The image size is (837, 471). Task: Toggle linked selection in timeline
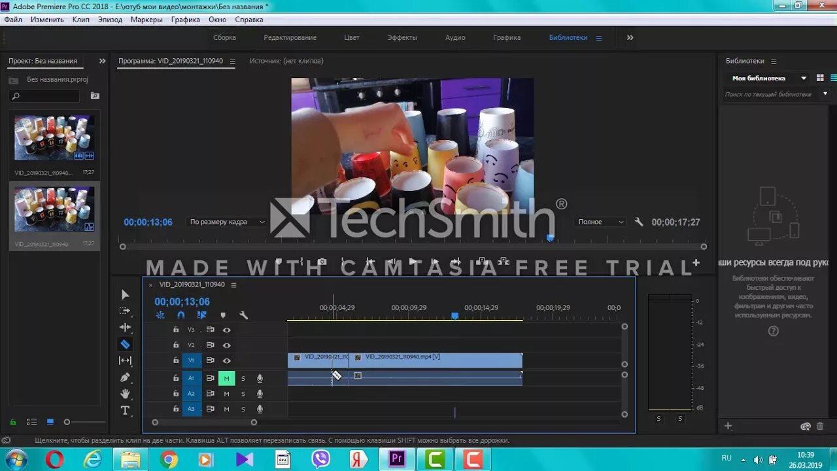coord(201,315)
